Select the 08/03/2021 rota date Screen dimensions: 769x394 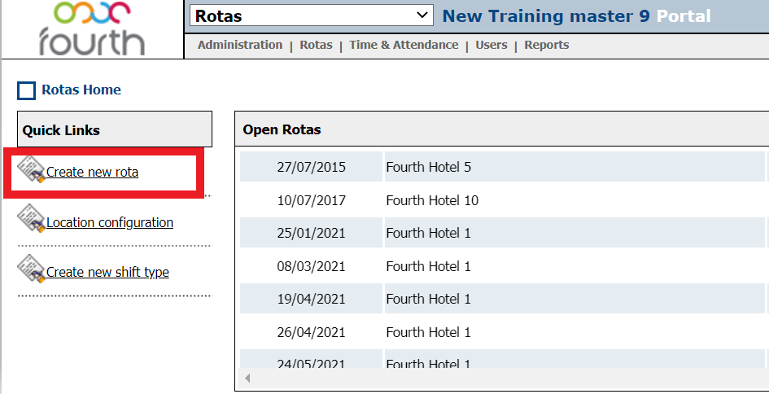pyautogui.click(x=312, y=266)
